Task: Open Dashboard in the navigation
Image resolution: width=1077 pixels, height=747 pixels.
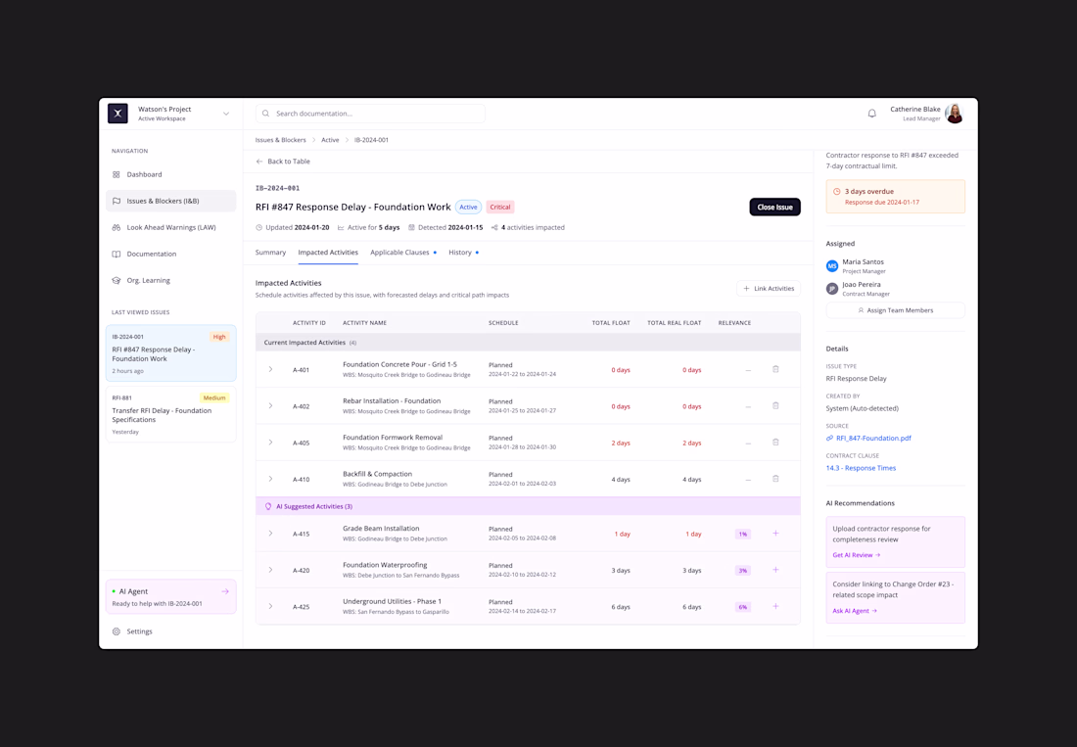Action: (171, 174)
